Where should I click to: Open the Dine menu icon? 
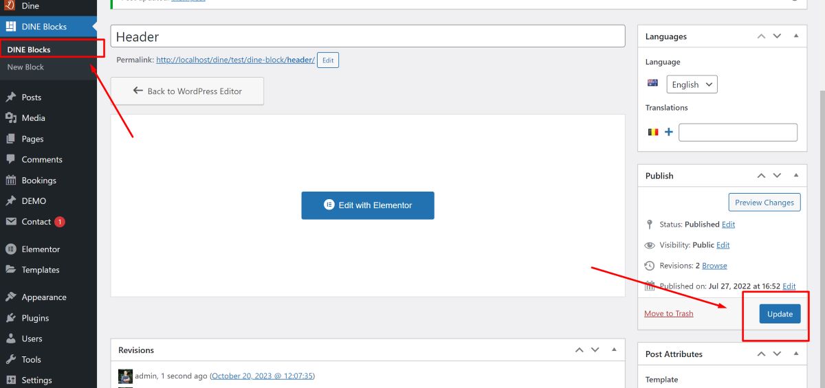click(x=10, y=5)
